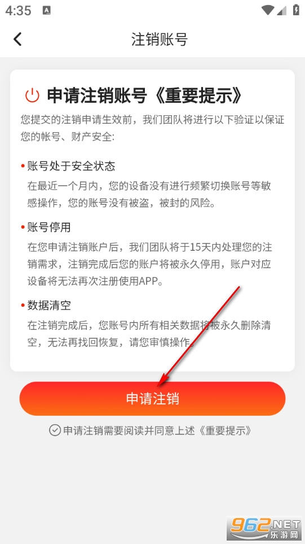
Task: Select the 账号处于安全状态 bullet heading
Action: point(71,166)
